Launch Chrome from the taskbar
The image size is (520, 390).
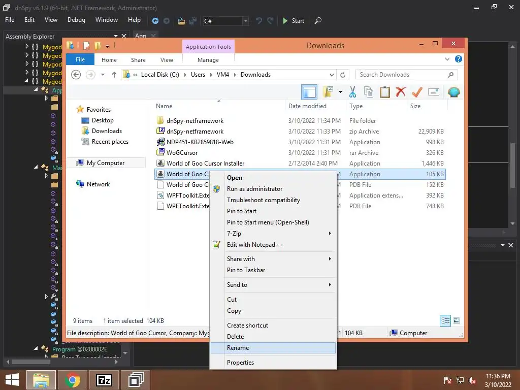pos(72,380)
